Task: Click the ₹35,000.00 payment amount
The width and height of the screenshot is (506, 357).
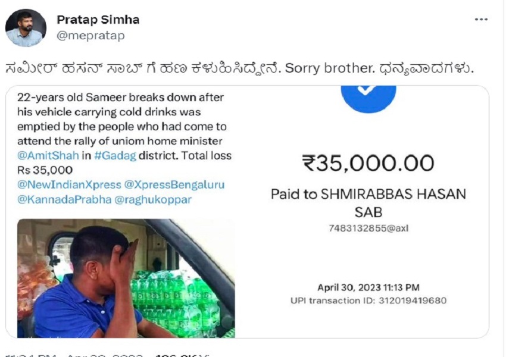Action: point(368,163)
